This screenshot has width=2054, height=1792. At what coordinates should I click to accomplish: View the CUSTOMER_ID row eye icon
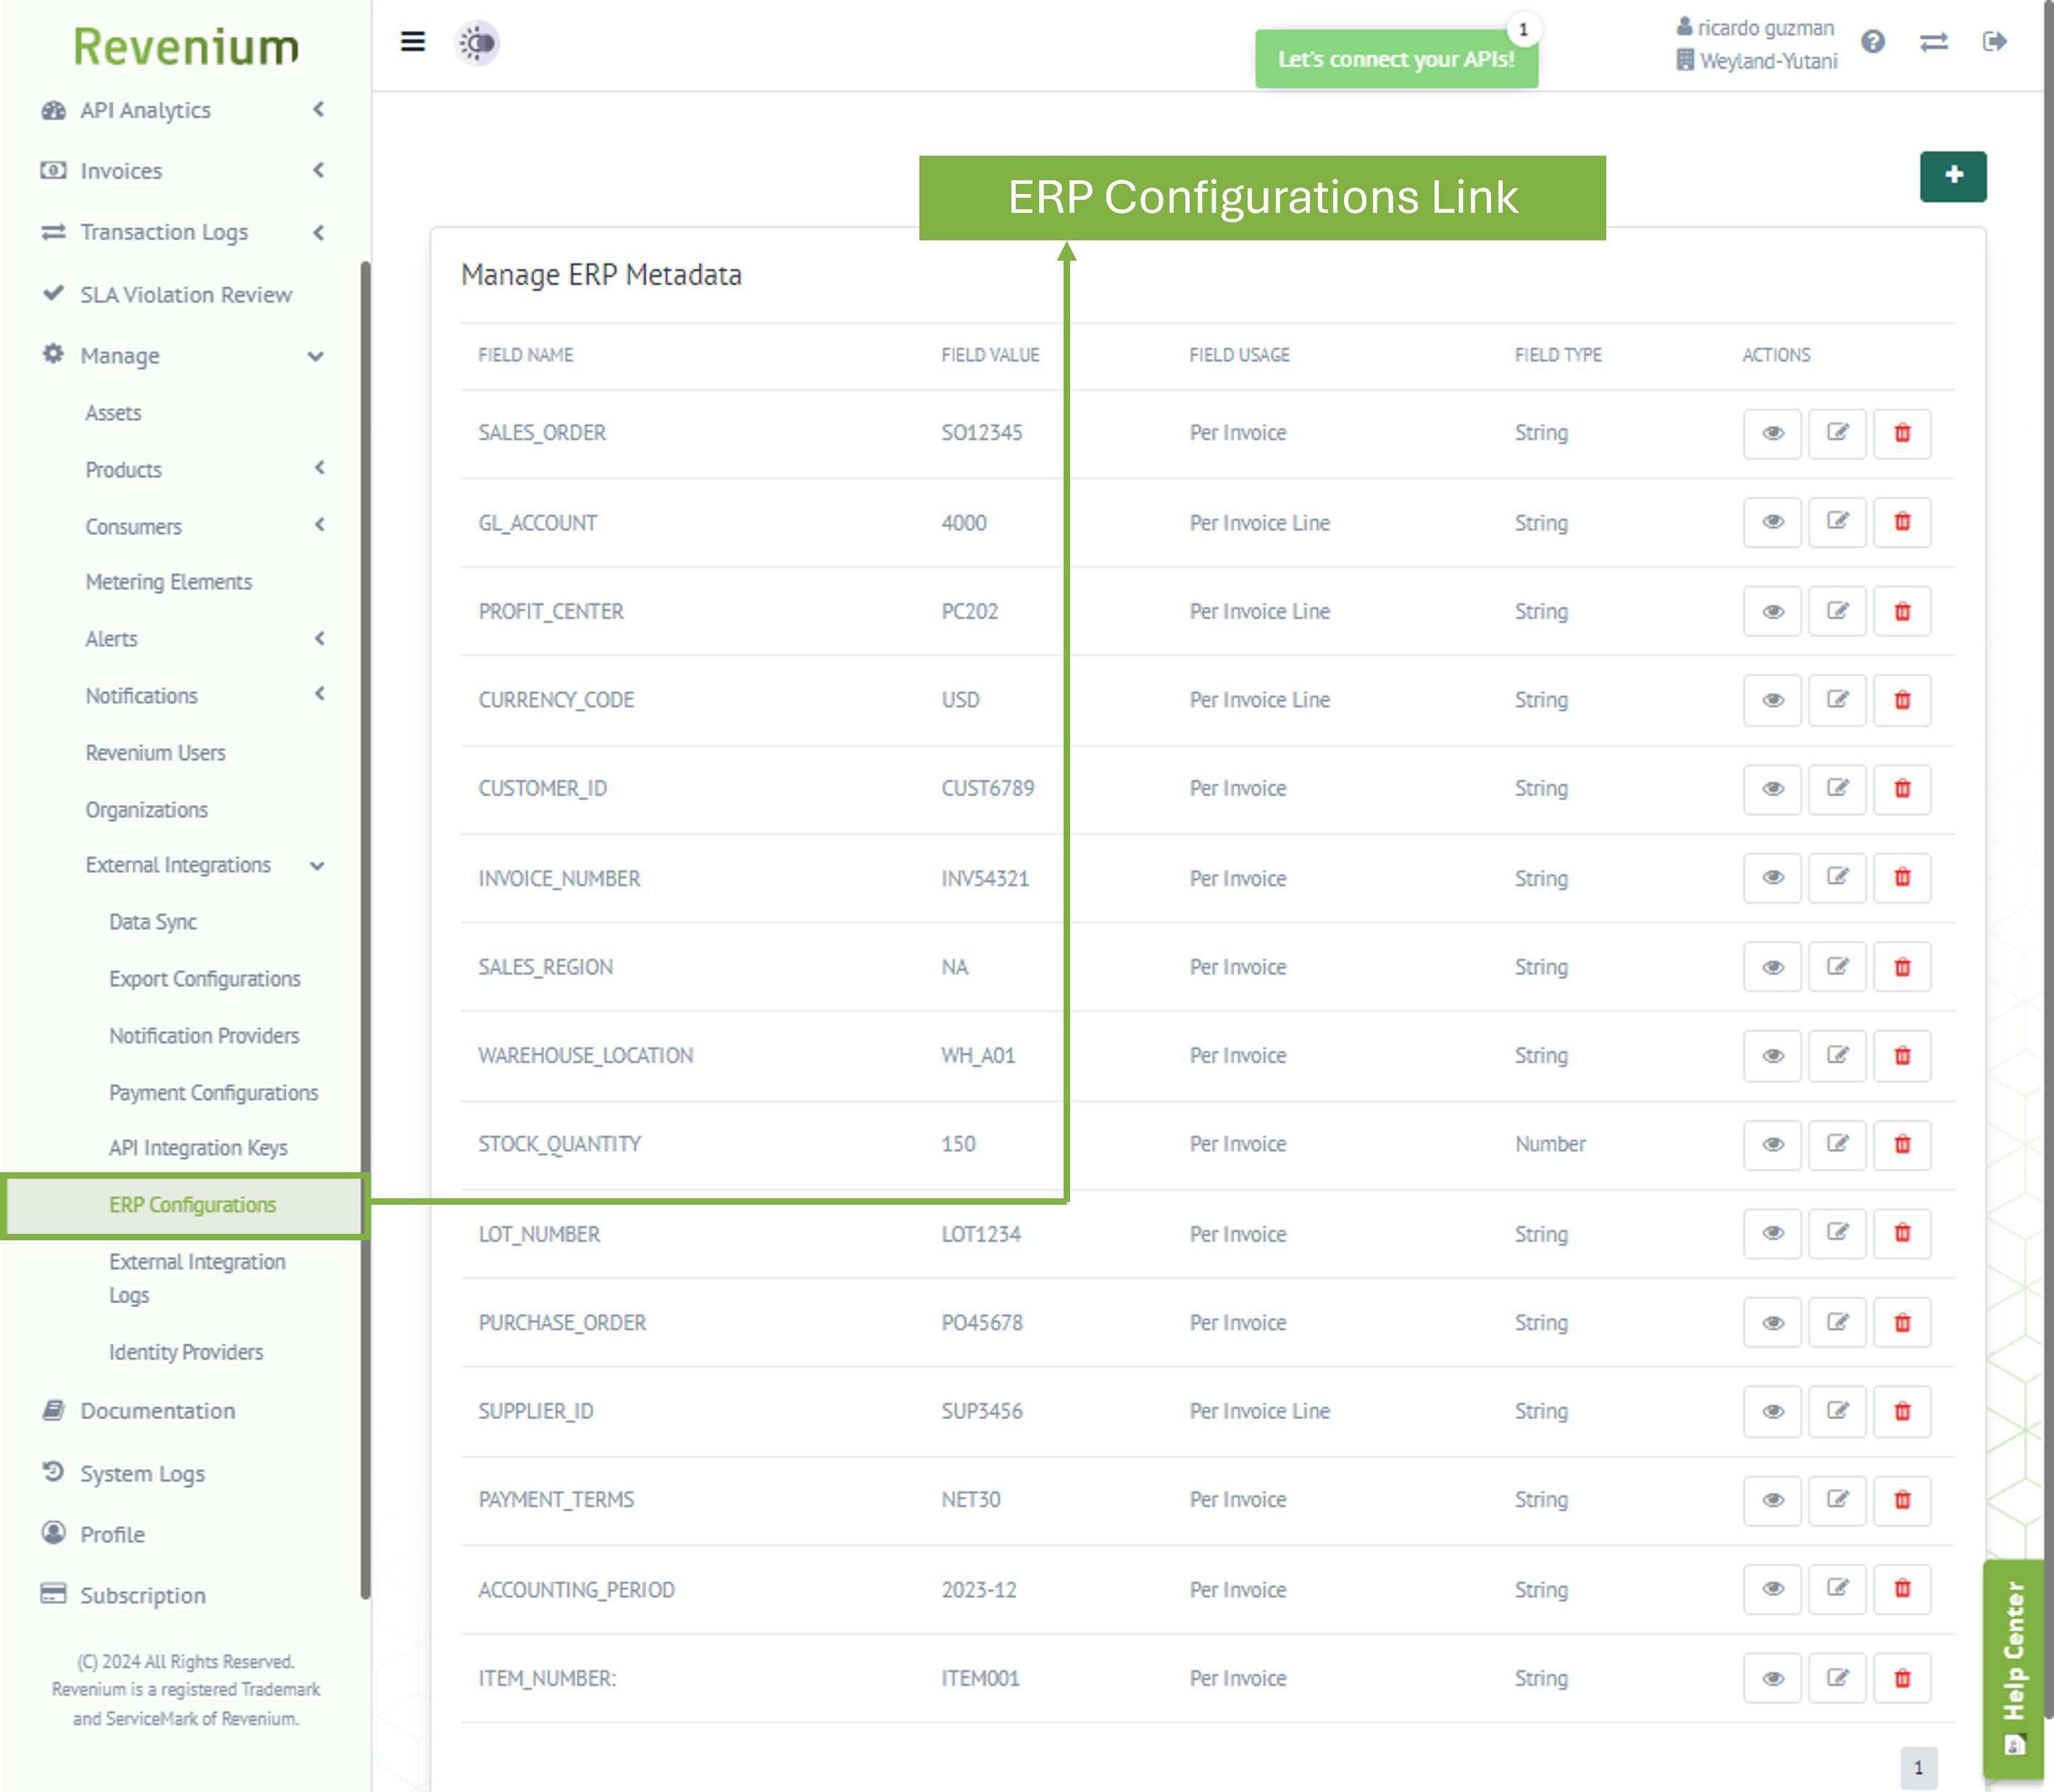[x=1772, y=789]
